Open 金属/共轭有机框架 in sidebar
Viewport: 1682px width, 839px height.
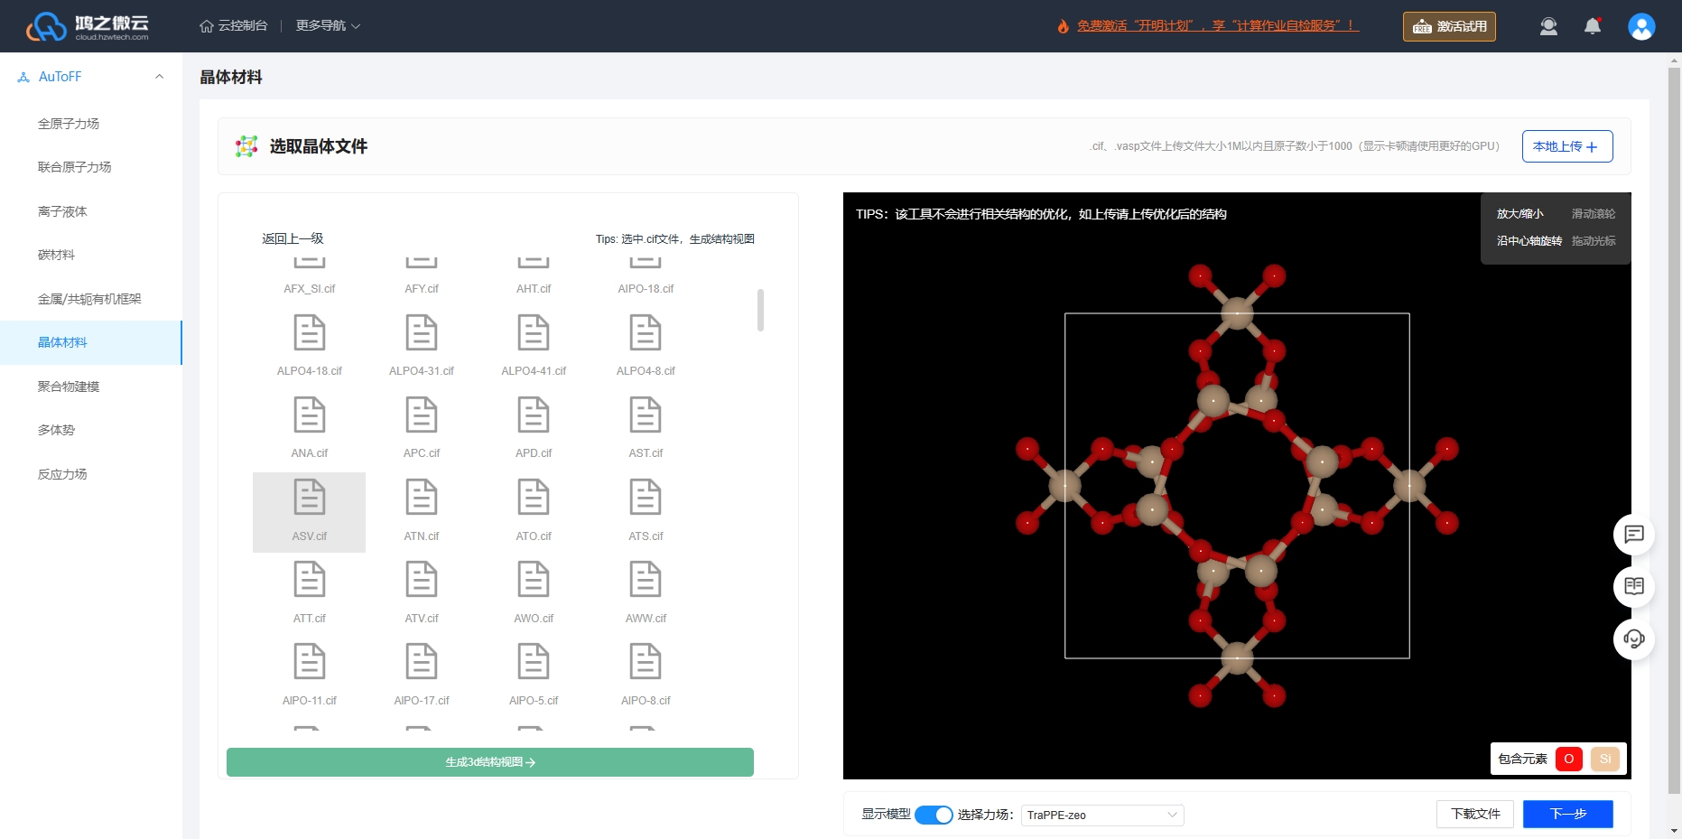click(x=90, y=299)
